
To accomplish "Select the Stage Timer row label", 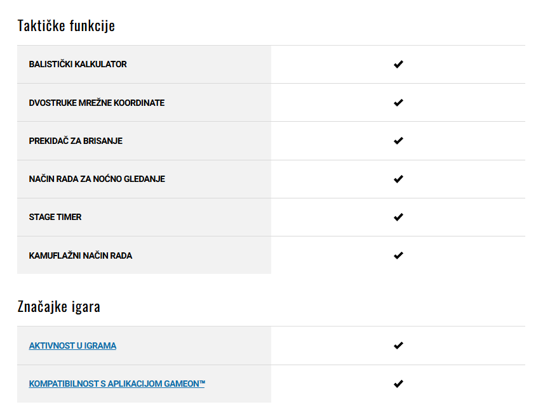I will [55, 217].
